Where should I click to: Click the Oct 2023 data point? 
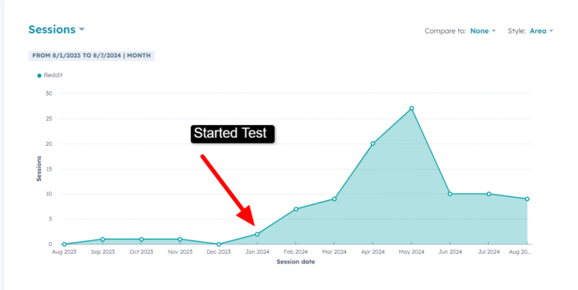point(141,240)
